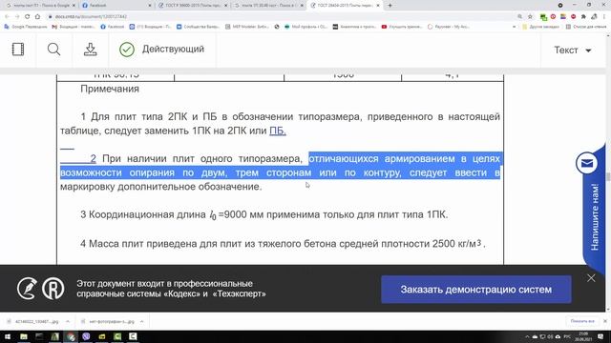This screenshot has width=611, height=343.
Task: Click the Техэксперт R logo icon
Action: (53, 288)
